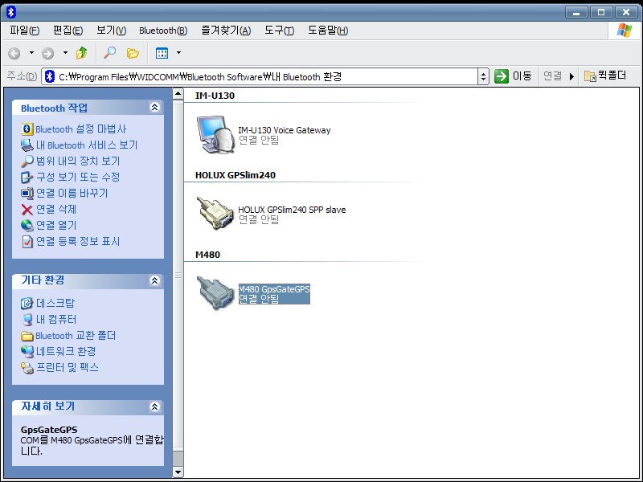The width and height of the screenshot is (643, 482).
Task: Open Bluetooth 설정 마법사 link
Action: point(81,129)
